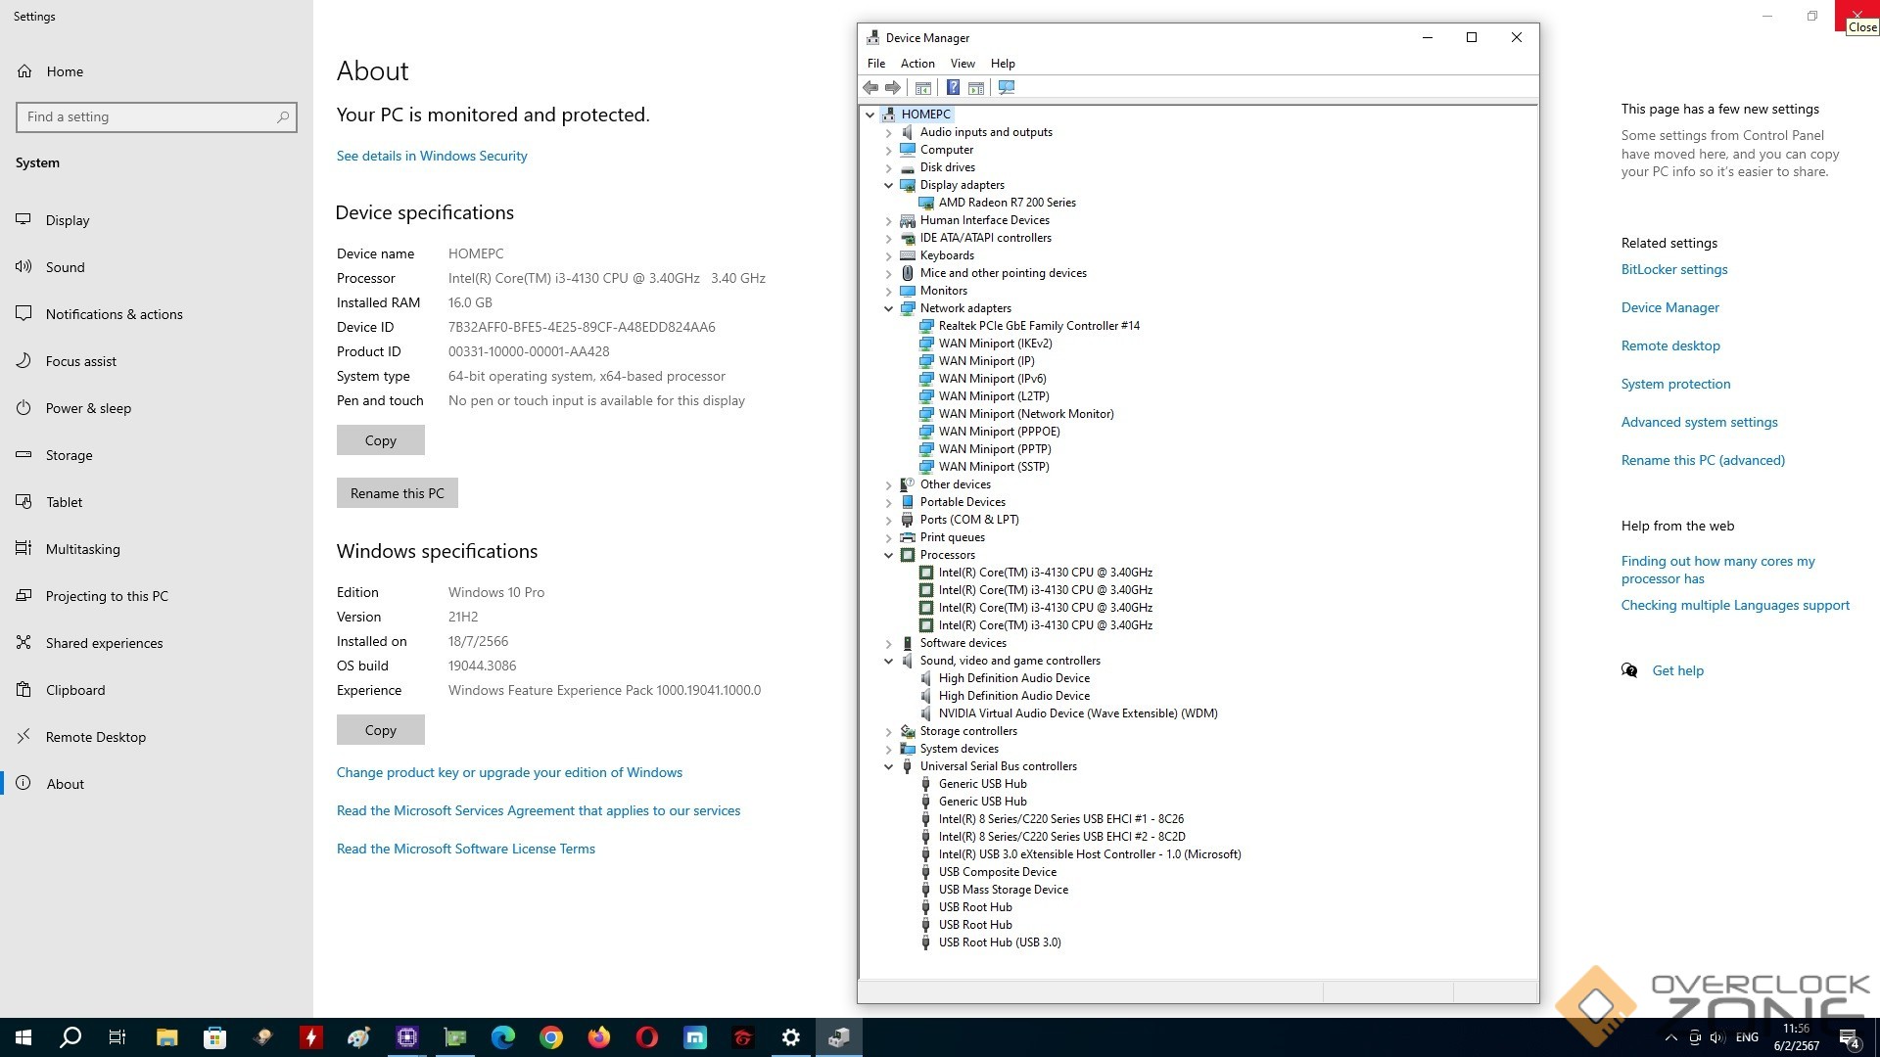Click Show/Hide Console Tree toolbar icon
Image resolution: width=1880 pixels, height=1057 pixels.
[x=922, y=88]
